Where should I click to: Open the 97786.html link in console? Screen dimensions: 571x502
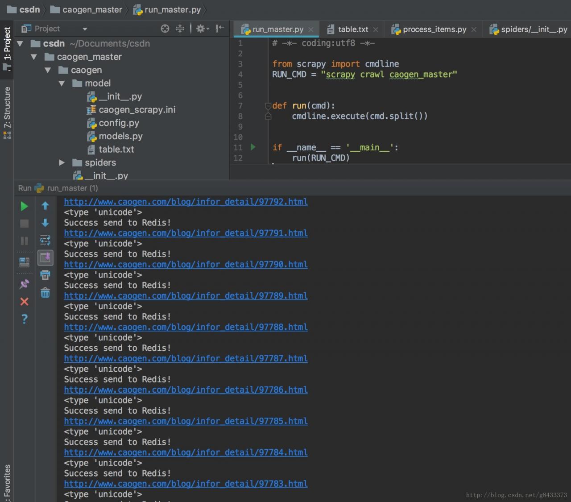pos(186,390)
